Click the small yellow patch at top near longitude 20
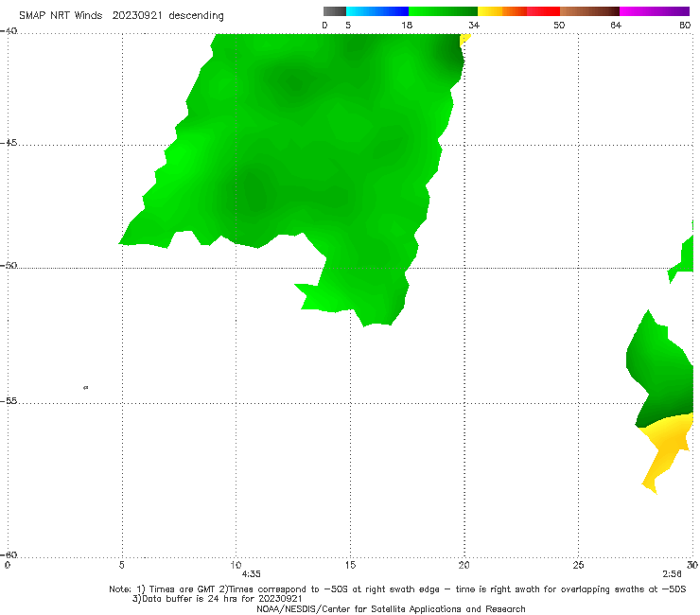Viewport: 700px width, 615px height. (464, 40)
